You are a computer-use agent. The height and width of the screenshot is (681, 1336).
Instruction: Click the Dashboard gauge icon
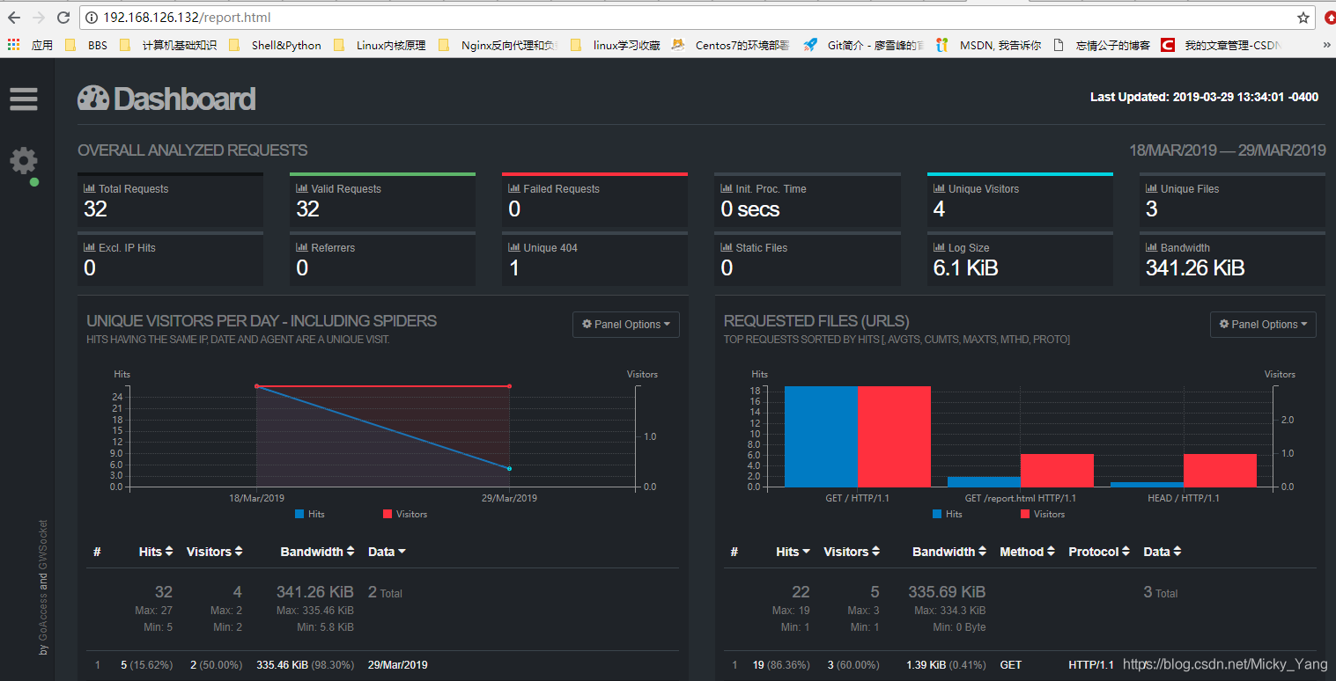[93, 99]
